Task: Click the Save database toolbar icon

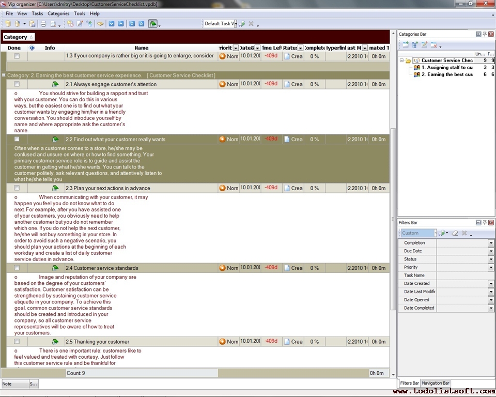Action: 32,24
